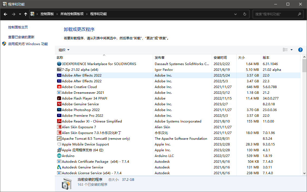This screenshot has width=307, height=192.
Task: Click the Autodesk Certificate Package icon
Action: [x=59, y=161]
